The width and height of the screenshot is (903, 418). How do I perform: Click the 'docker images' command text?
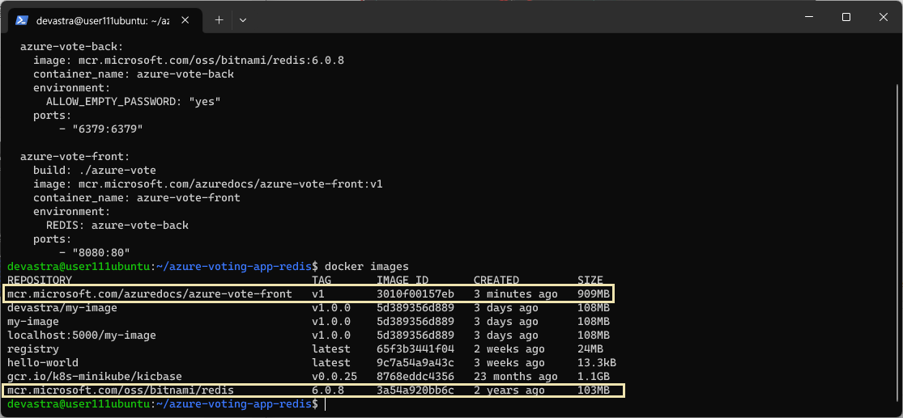click(x=367, y=267)
